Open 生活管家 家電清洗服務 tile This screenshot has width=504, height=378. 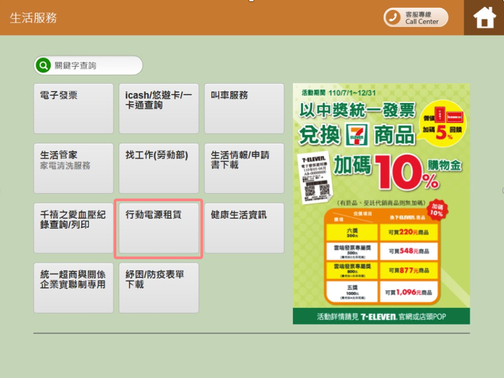[x=74, y=168]
